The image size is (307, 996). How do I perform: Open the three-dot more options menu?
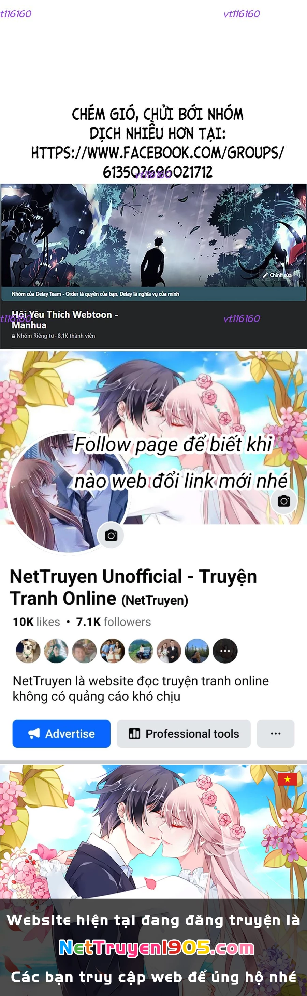point(276,733)
